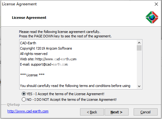Click the License Agreement title bar text

coord(19,4)
